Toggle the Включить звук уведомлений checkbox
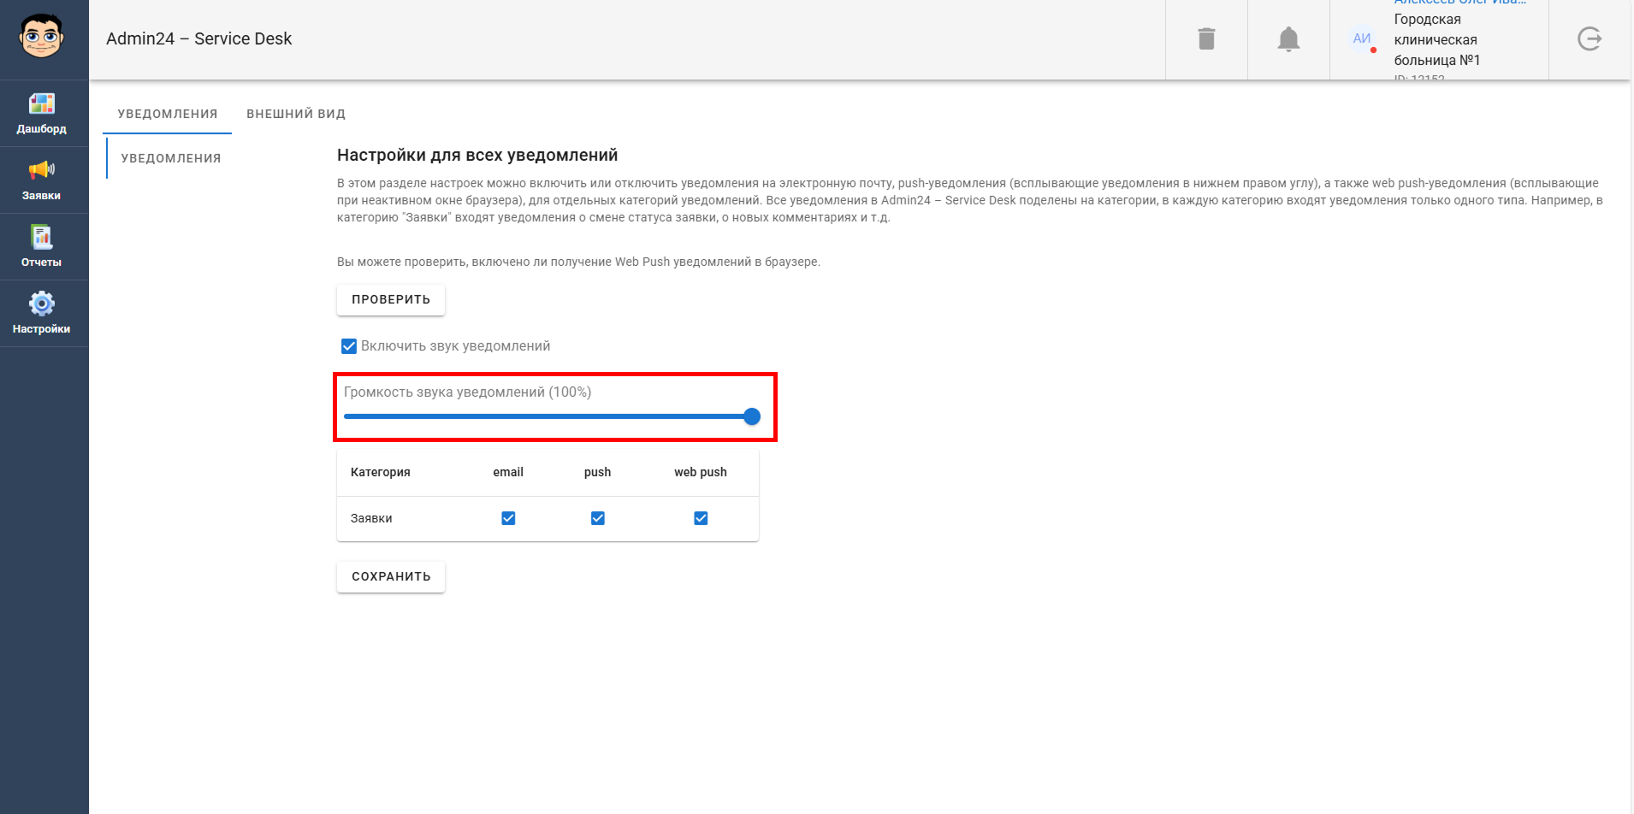Viewport: 1634px width, 814px height. (x=349, y=346)
